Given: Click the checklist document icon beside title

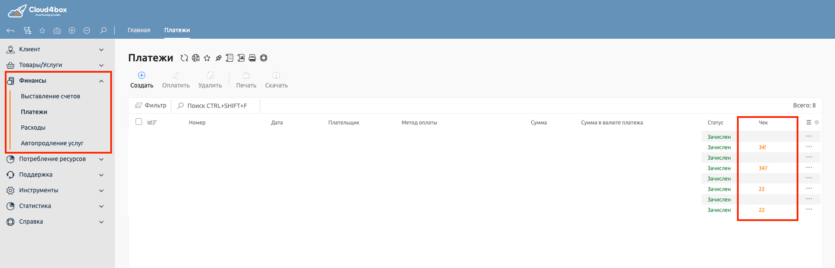Looking at the screenshot, I should (x=230, y=58).
